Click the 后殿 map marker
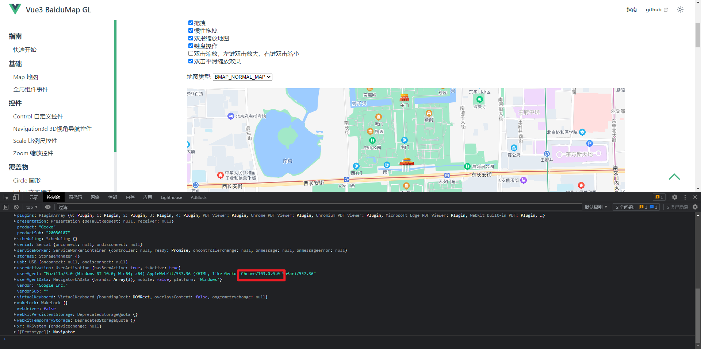Image resolution: width=701 pixels, height=349 pixels. pyautogui.click(x=429, y=113)
